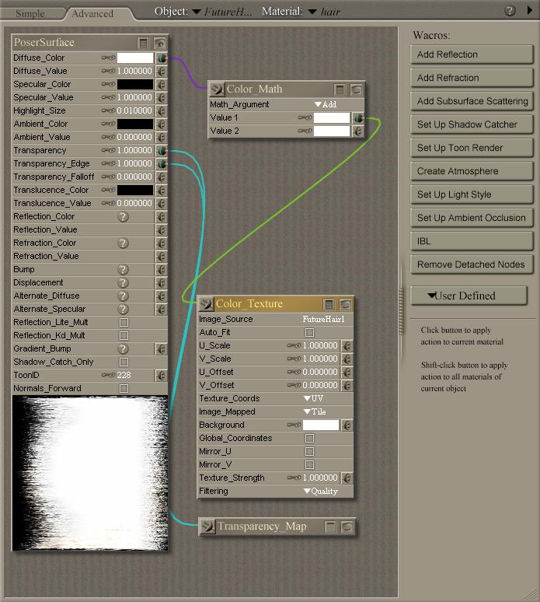540x602 pixels.
Task: Click the Reflection_Color question mark icon
Action: pyautogui.click(x=123, y=217)
